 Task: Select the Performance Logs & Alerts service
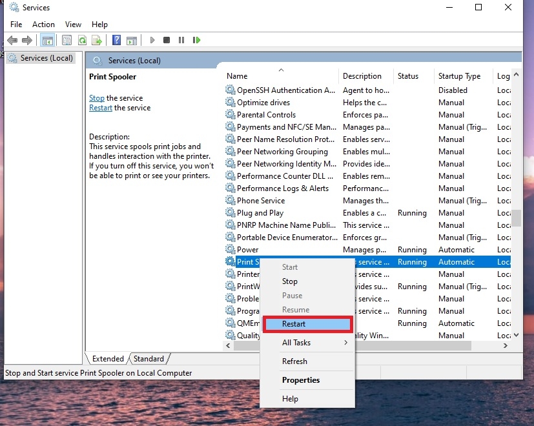pos(283,188)
